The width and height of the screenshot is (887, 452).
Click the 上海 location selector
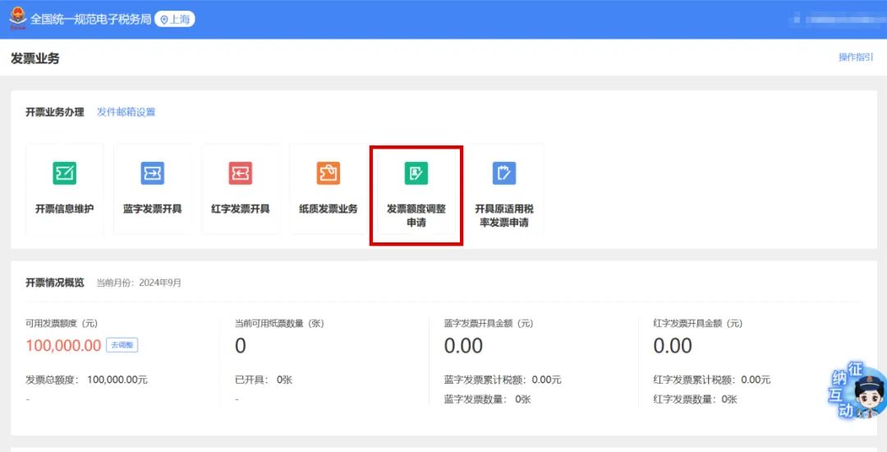tap(175, 19)
